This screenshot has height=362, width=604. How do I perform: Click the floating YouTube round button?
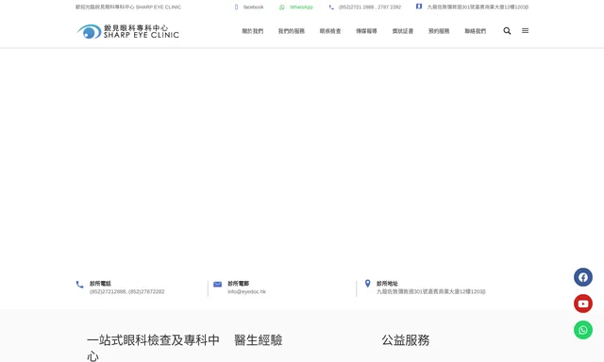click(x=583, y=304)
